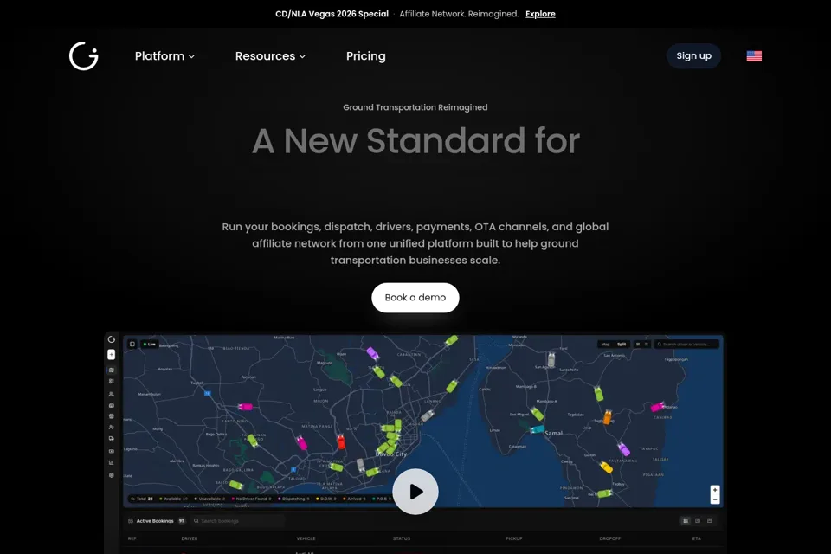Open the US flag language selector
The image size is (831, 554).
pyautogui.click(x=754, y=55)
